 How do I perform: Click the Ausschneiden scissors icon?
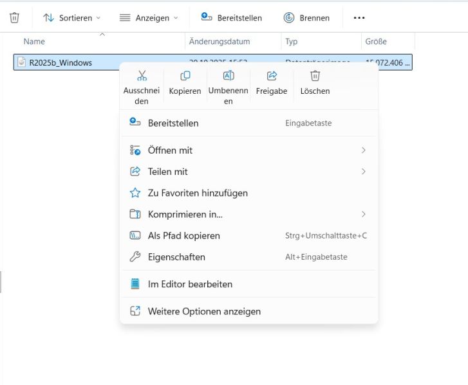pyautogui.click(x=142, y=76)
